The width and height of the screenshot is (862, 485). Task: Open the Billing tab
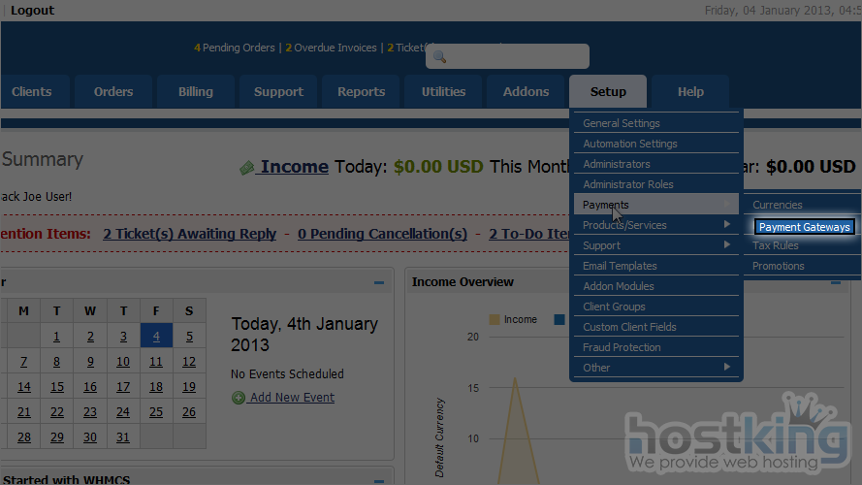[x=196, y=92]
